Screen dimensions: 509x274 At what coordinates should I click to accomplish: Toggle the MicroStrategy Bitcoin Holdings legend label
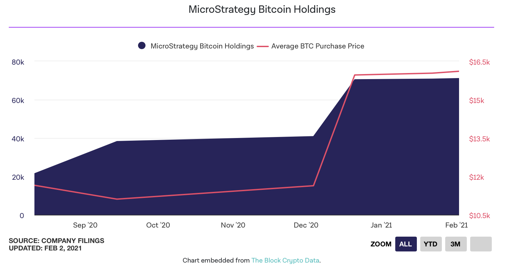(x=202, y=46)
